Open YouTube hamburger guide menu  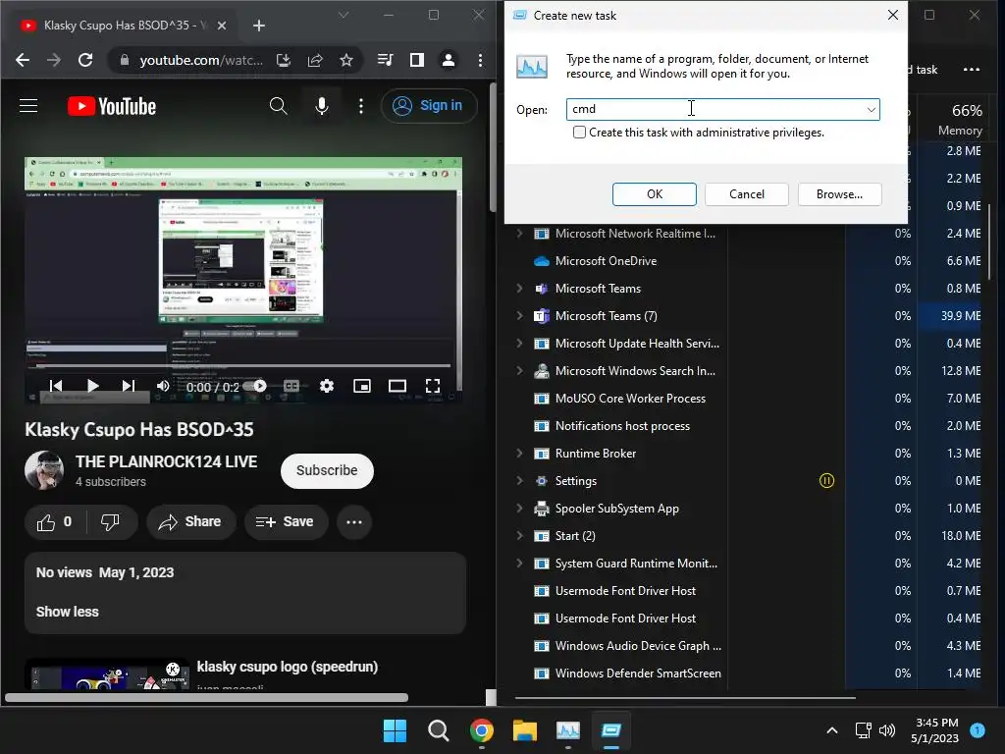tap(28, 106)
